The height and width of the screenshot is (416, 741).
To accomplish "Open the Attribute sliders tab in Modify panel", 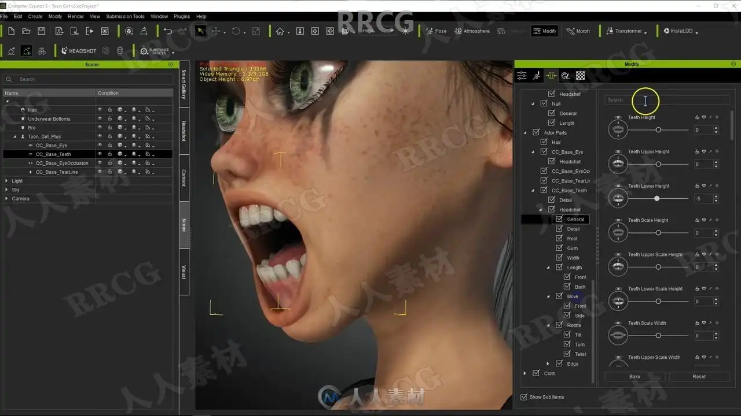I will click(x=522, y=76).
